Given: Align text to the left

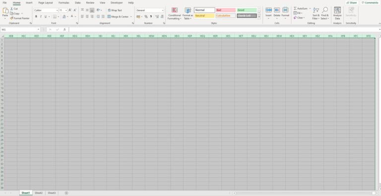Looking at the screenshot, I should pyautogui.click(x=82, y=16).
